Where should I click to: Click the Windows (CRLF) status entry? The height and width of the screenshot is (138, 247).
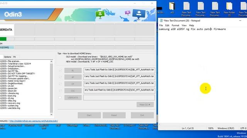(x=225, y=128)
